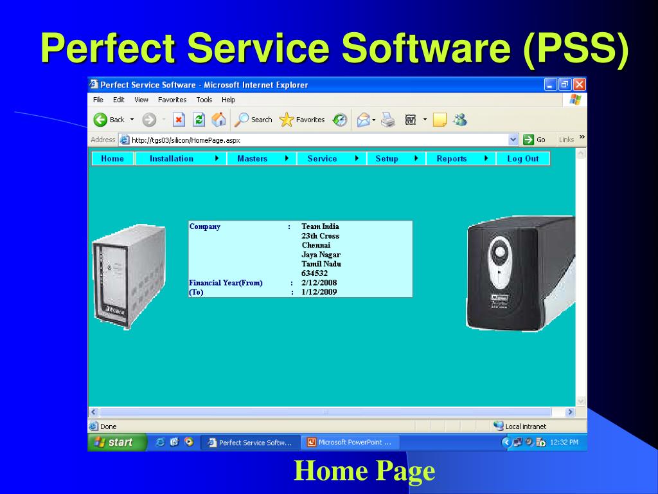This screenshot has height=494, width=658.
Task: Open the Back button history dropdown arrow
Action: point(132,120)
